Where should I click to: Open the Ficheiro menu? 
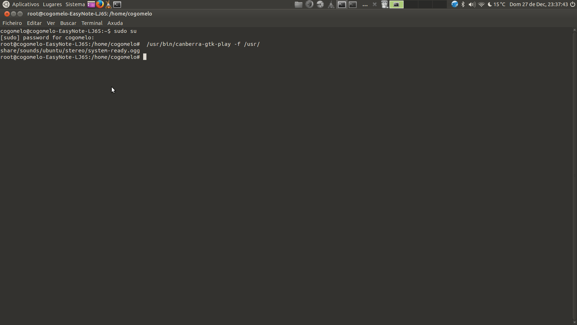[12, 23]
